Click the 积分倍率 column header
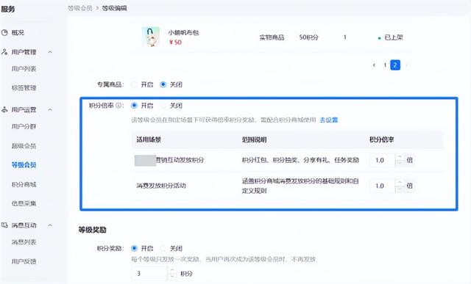The width and height of the screenshot is (471, 284). point(381,139)
